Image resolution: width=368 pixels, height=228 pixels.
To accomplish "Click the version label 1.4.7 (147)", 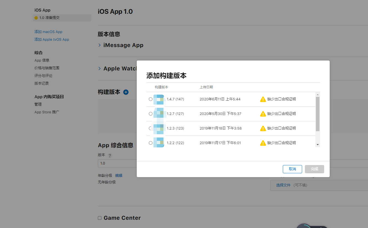I will (175, 99).
